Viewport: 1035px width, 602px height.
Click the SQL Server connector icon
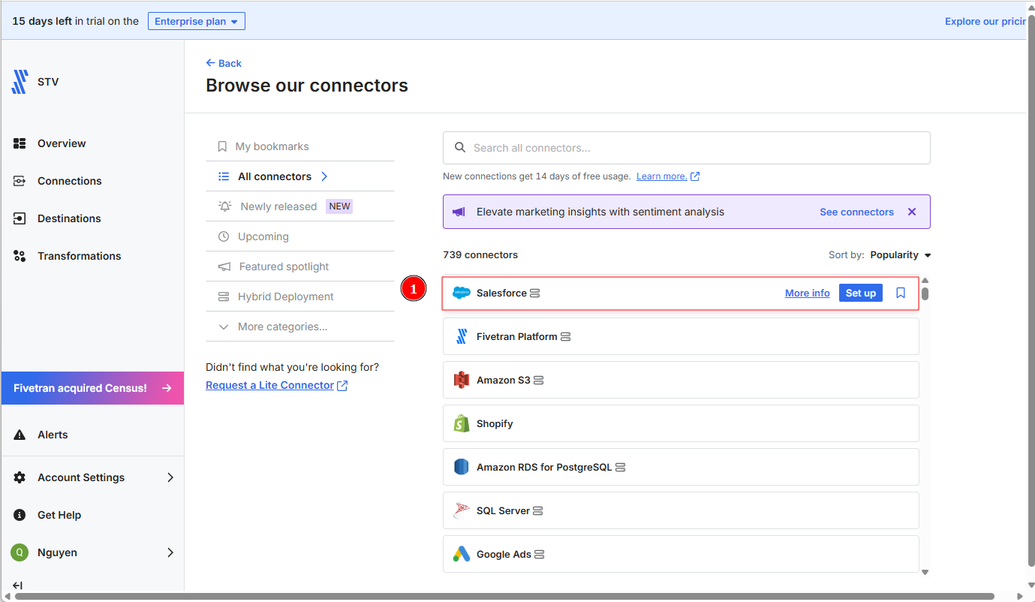click(462, 510)
